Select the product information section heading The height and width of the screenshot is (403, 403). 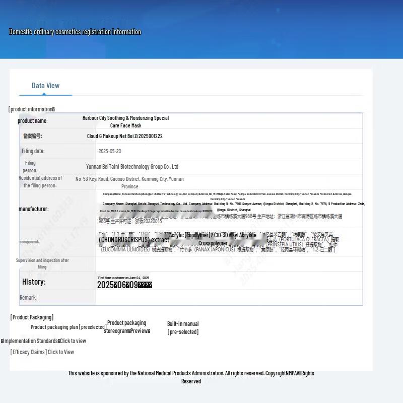31,109
